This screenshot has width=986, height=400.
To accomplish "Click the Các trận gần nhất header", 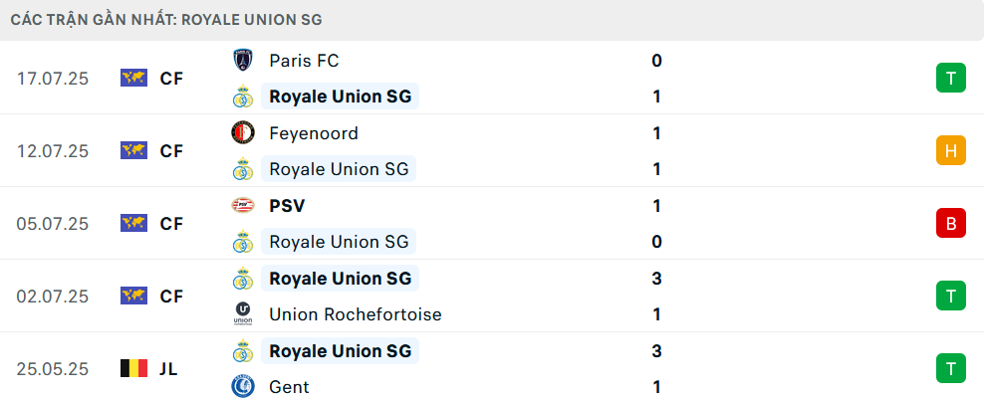I will coord(166,20).
